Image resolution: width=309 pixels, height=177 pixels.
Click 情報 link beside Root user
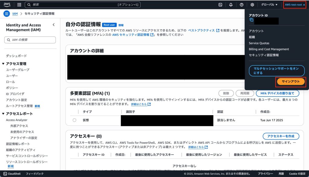pyautogui.click(x=121, y=25)
